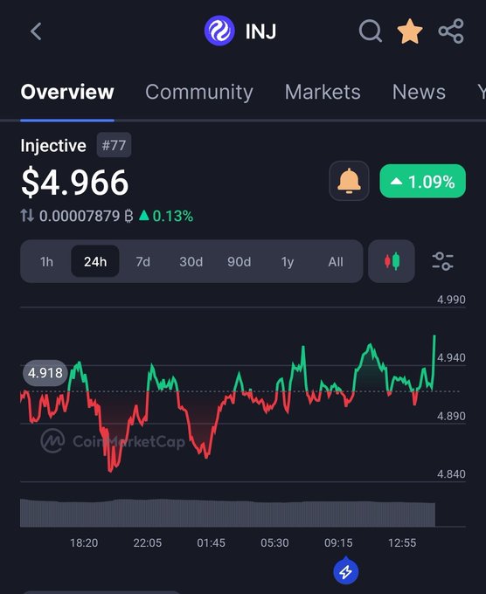Open the search magnifier icon
486x594 pixels.
(371, 31)
